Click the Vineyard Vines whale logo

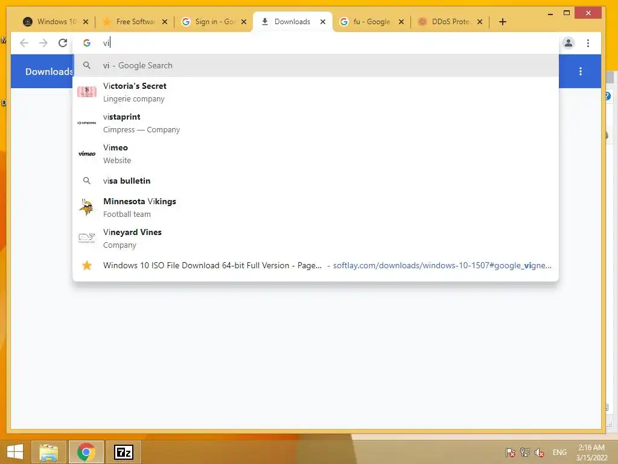pos(87,237)
